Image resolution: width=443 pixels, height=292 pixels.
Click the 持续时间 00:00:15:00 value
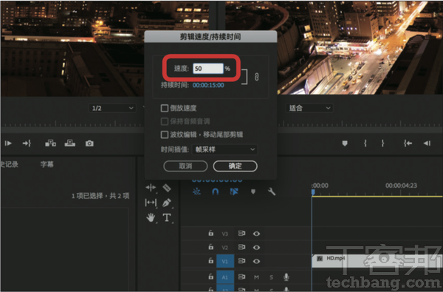coord(208,85)
